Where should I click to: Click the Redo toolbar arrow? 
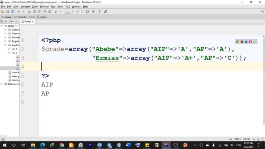[23, 12]
